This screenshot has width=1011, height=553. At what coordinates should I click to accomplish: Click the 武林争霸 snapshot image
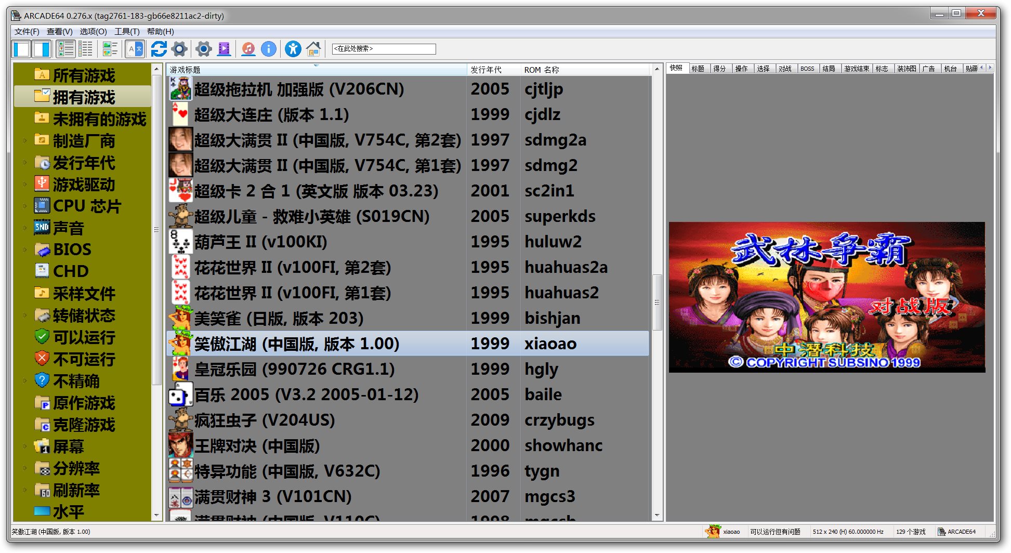tap(826, 297)
